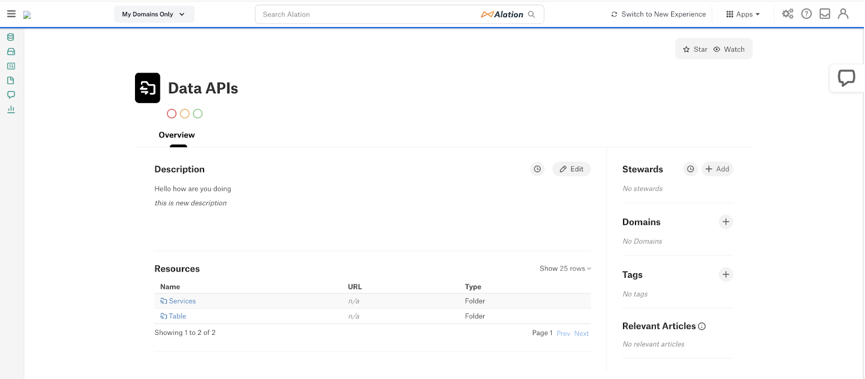Viewport: 865px width, 379px height.
Task: Click the 'No relevant articles' text
Action: (653, 344)
